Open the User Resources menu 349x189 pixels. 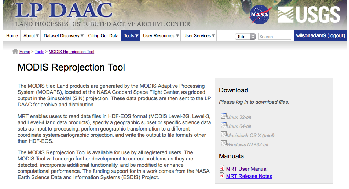(161, 36)
